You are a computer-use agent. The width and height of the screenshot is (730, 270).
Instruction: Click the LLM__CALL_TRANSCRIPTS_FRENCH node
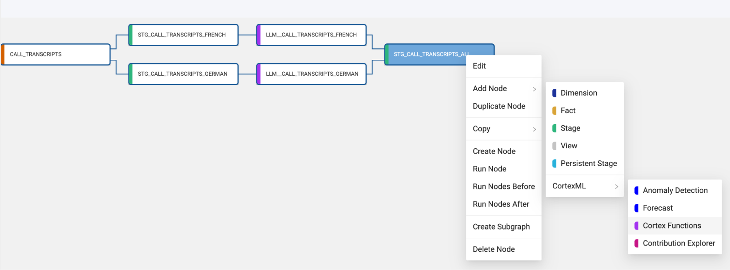tap(312, 35)
